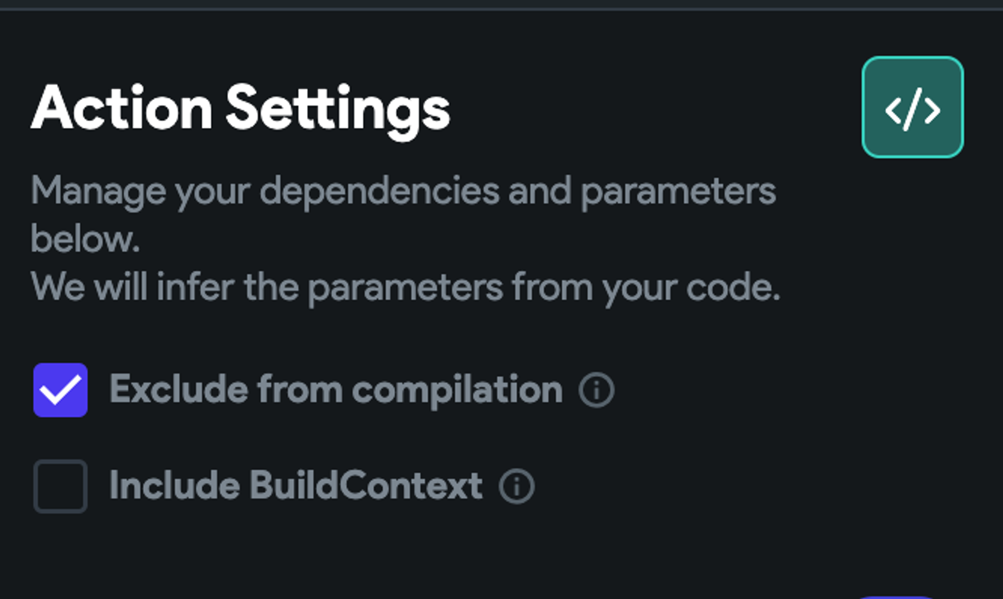Click the word 'Exclude' beside the checked box
This screenshot has width=1003, height=599.
179,389
